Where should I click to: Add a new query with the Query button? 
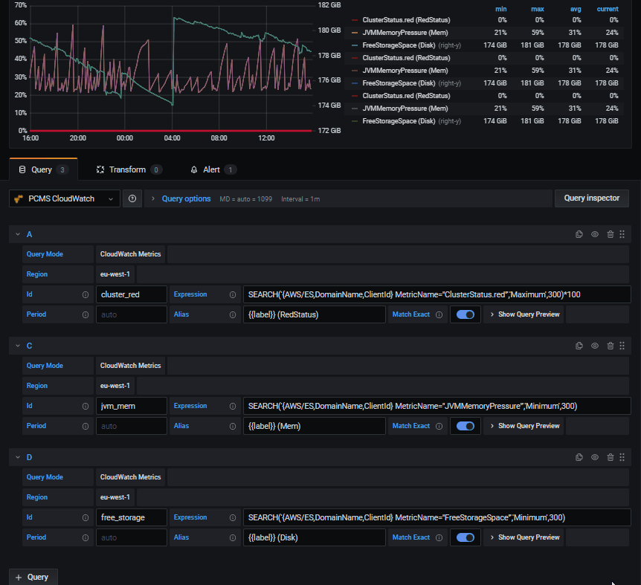click(x=33, y=576)
